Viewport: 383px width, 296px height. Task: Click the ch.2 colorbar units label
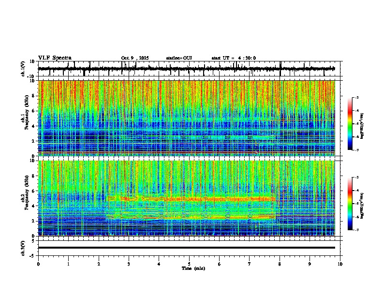coord(362,206)
